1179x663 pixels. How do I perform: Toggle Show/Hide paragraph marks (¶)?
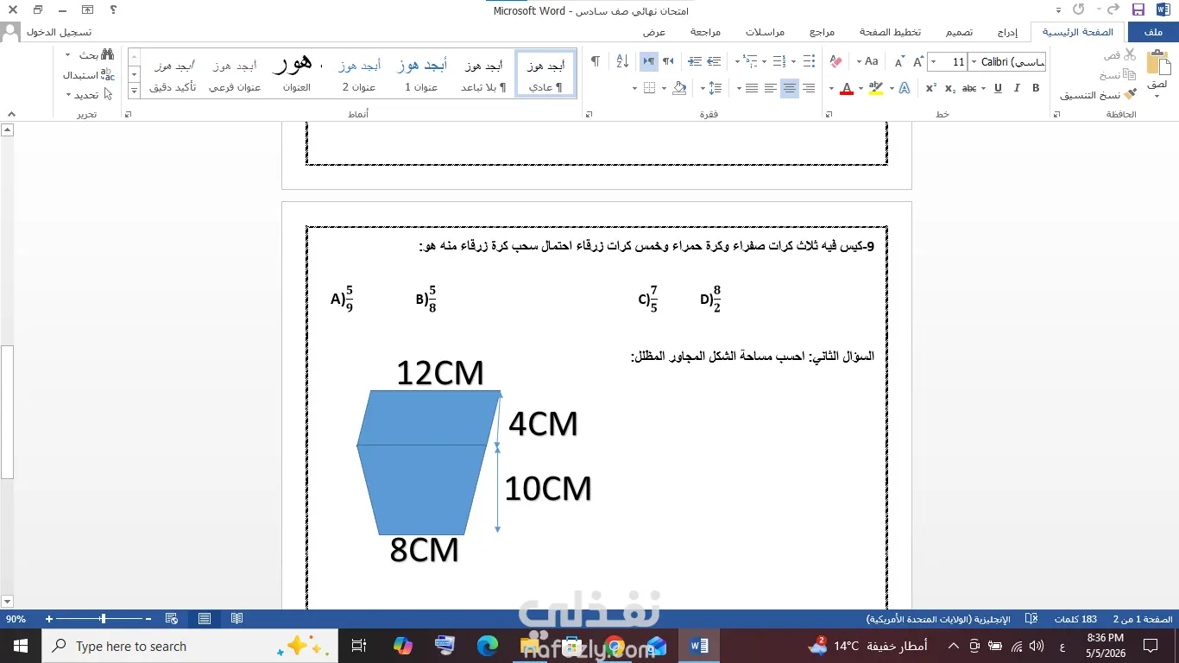click(x=595, y=61)
